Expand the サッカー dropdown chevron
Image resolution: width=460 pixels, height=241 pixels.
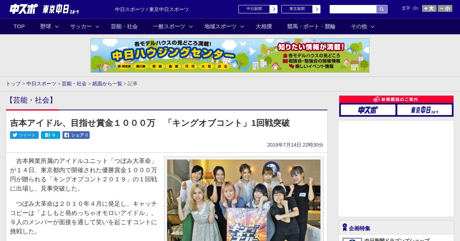tap(97, 26)
